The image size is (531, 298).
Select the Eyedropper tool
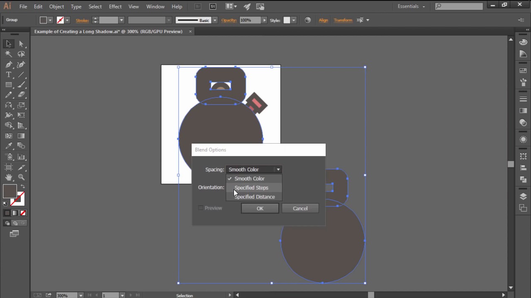click(x=9, y=146)
